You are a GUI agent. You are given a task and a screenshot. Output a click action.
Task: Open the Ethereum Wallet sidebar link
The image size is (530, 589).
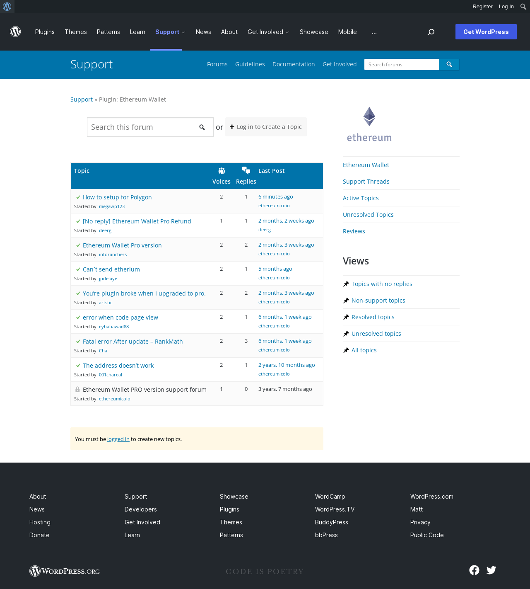pyautogui.click(x=366, y=165)
